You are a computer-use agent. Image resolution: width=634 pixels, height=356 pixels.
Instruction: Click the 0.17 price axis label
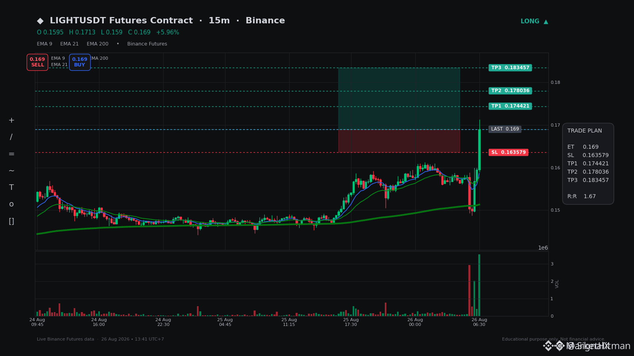point(556,125)
